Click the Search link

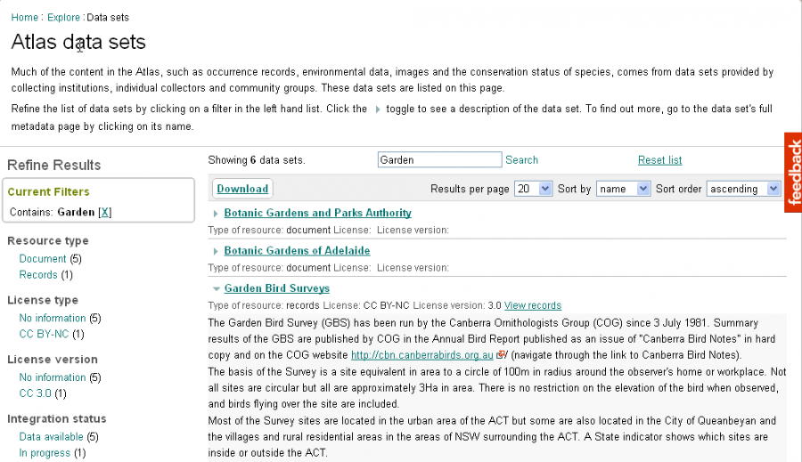(x=521, y=160)
